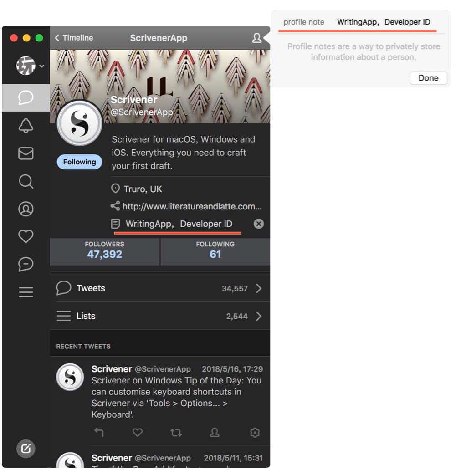461x470 pixels.
Task: Expand Tweets with its chevron arrow
Action: point(259,288)
